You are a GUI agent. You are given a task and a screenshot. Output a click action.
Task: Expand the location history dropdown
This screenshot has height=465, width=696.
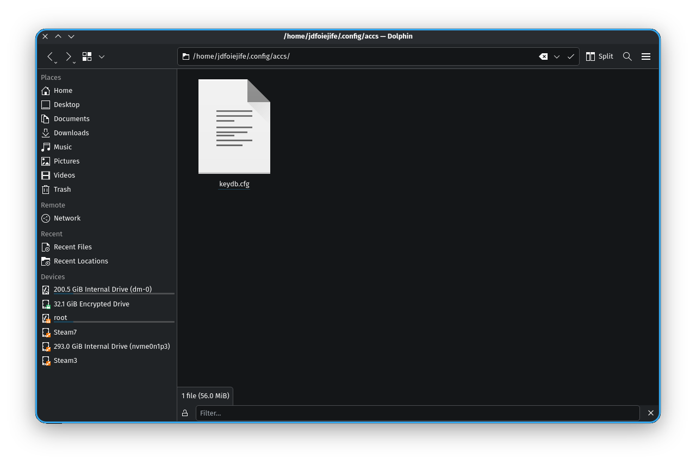coord(557,56)
